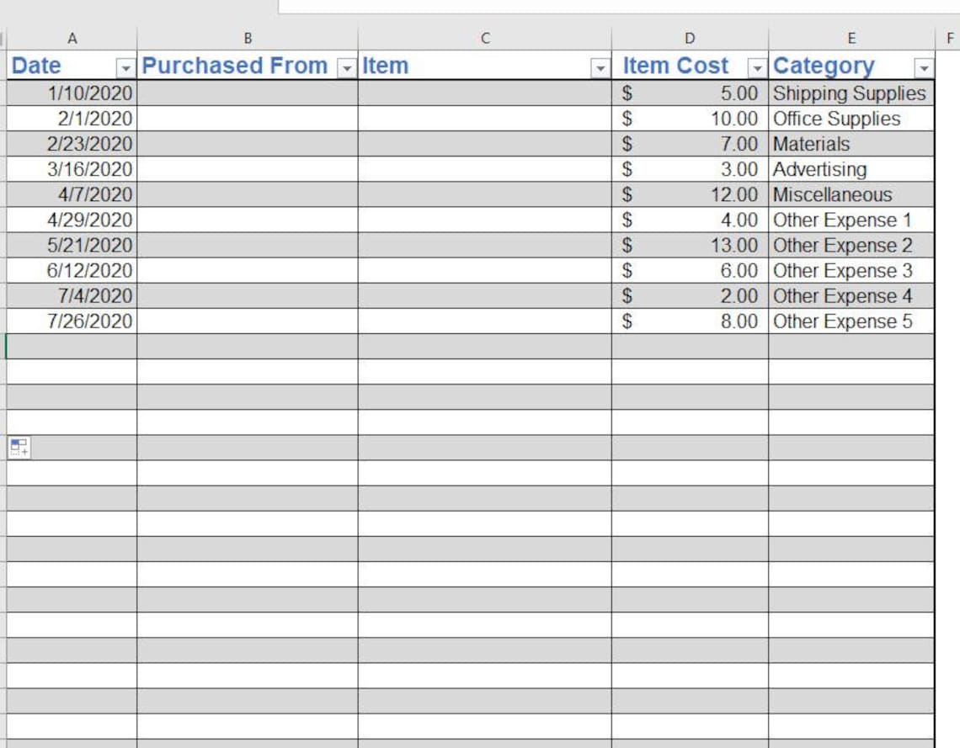The height and width of the screenshot is (748, 960).
Task: Click the empty Purchased From cell beside 2/1/2020
Action: pos(248,119)
